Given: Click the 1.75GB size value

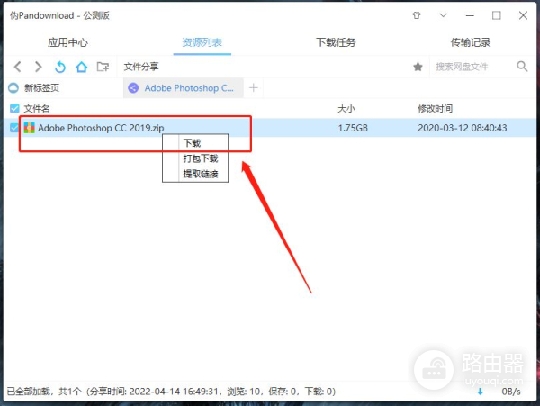Looking at the screenshot, I should [353, 128].
